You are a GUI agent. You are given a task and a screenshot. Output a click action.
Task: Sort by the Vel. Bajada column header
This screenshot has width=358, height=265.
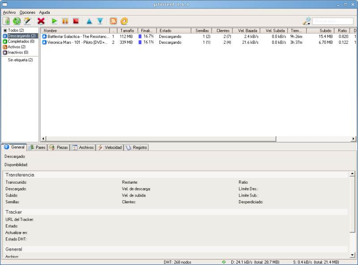(x=247, y=30)
